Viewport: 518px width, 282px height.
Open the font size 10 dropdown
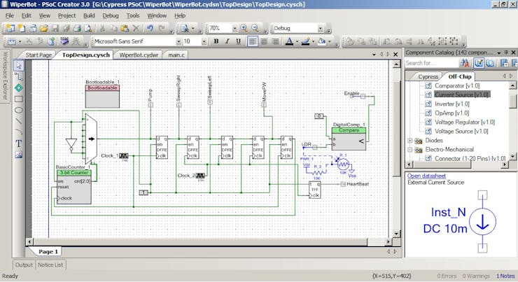click(204, 41)
